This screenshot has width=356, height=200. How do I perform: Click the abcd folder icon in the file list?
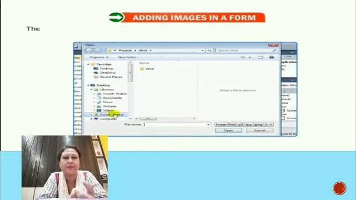[x=142, y=68]
